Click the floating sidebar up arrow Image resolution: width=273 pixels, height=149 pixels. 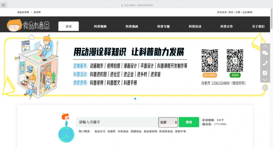pyautogui.click(x=265, y=46)
